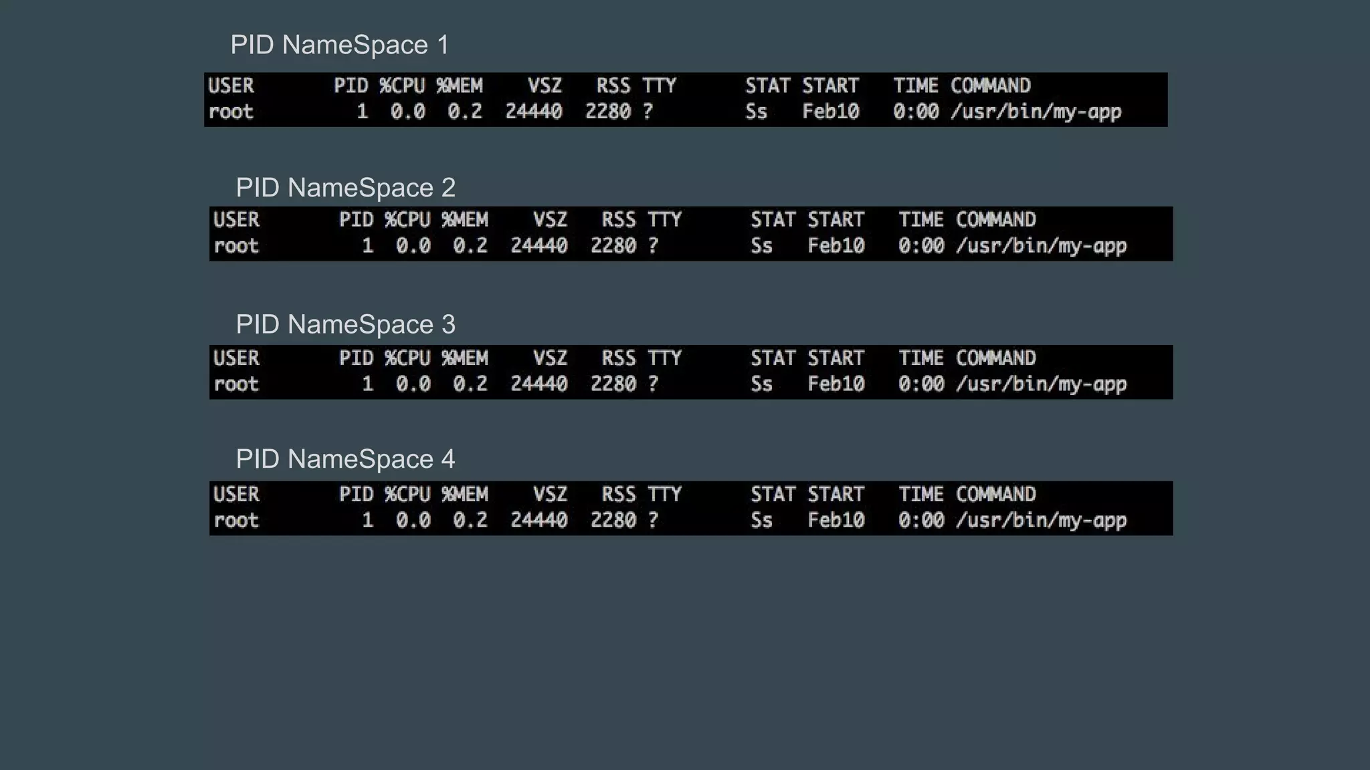Click the 'PID NameSpace 2' heading
Image resolution: width=1370 pixels, height=770 pixels.
point(346,188)
